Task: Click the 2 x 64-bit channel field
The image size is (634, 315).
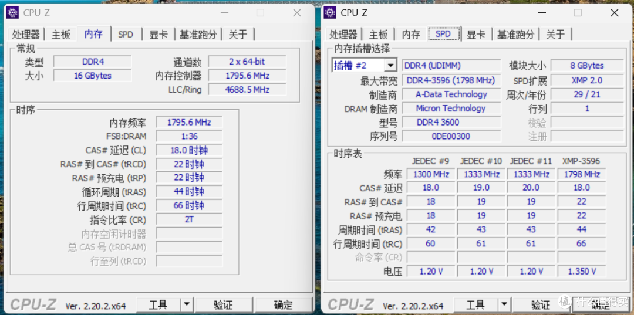Action: click(247, 62)
